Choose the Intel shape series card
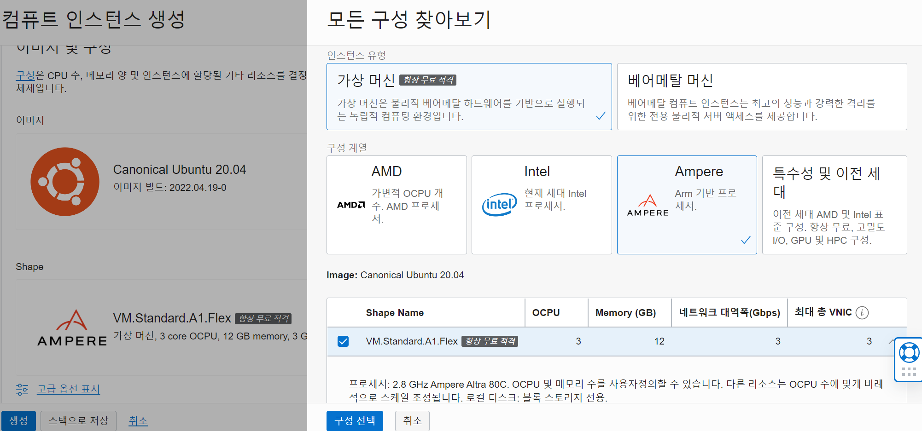 tap(542, 205)
